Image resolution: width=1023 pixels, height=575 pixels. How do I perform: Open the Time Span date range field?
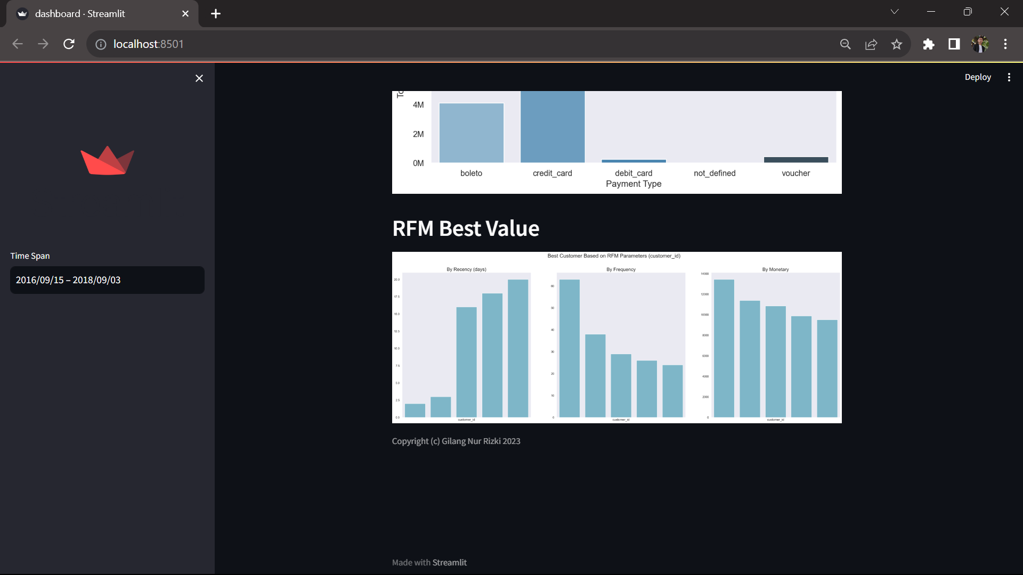click(x=107, y=280)
